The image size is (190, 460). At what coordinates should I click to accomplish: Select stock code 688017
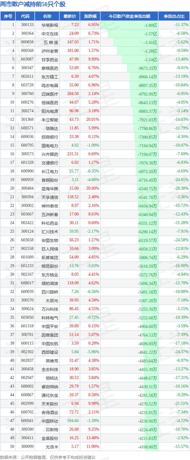(x=27, y=283)
